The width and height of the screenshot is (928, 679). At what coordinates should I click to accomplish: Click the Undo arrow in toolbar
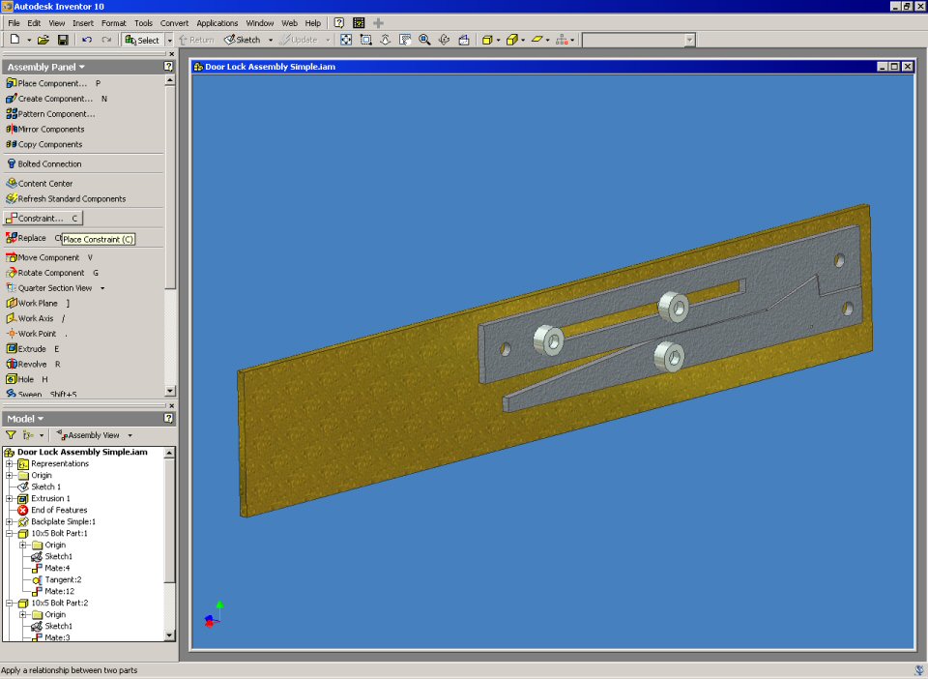coord(87,40)
